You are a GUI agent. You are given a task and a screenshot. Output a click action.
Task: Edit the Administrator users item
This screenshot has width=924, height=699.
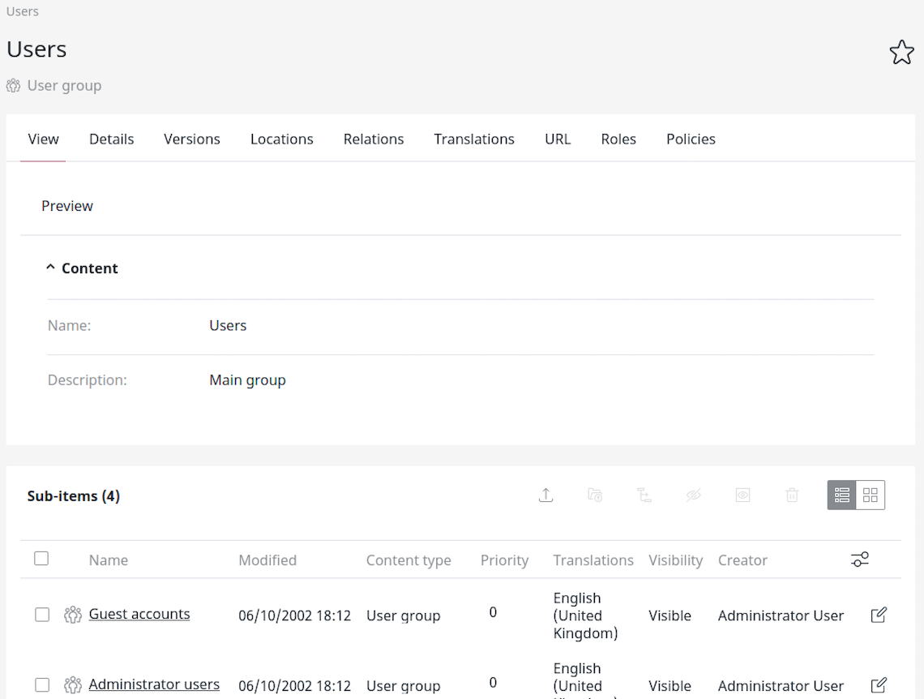[879, 685]
